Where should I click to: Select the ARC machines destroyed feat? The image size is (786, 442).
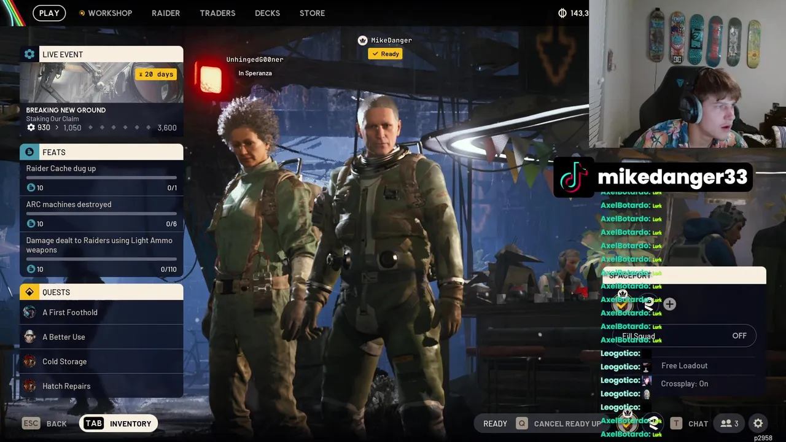pos(101,214)
